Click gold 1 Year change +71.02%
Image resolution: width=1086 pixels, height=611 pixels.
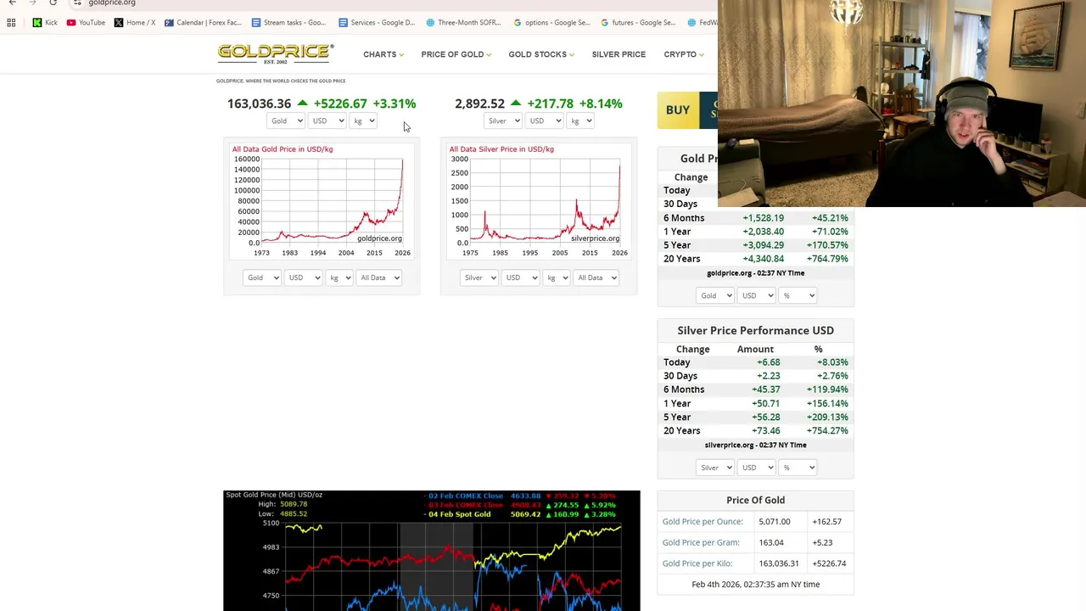(x=830, y=232)
